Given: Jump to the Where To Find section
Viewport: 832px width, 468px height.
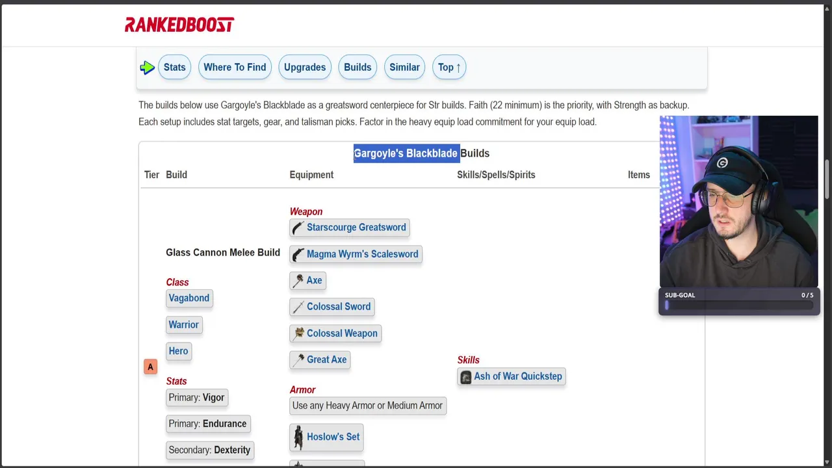Looking at the screenshot, I should pos(235,67).
